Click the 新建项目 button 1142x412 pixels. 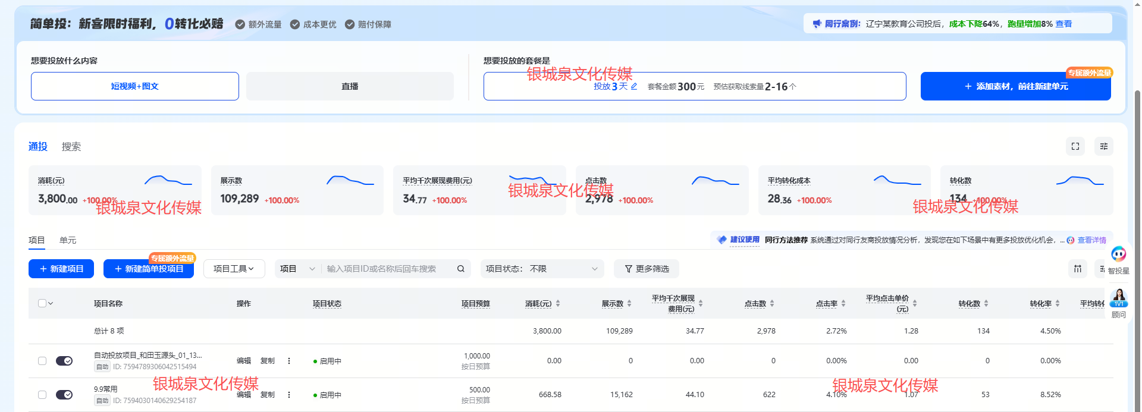pos(61,269)
